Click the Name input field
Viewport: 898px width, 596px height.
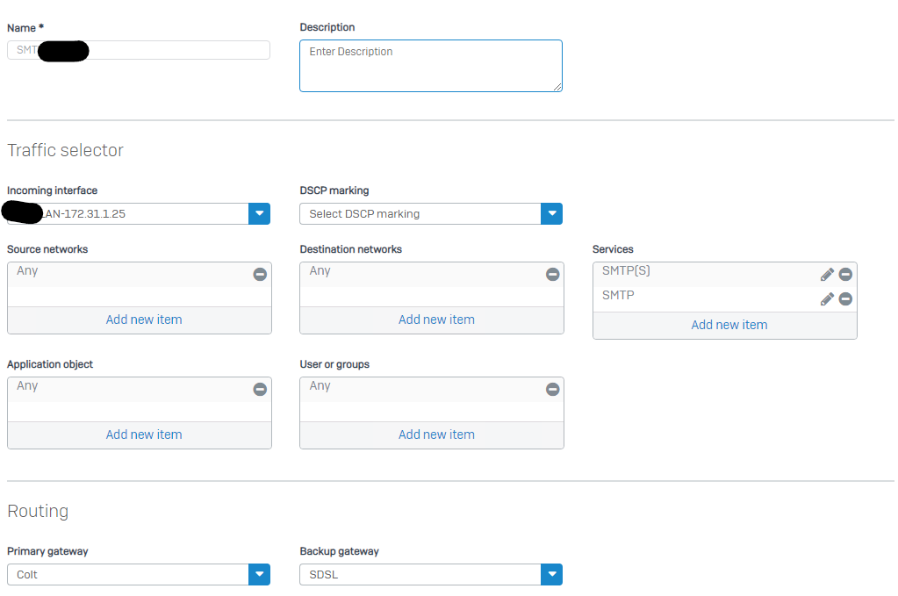(139, 50)
